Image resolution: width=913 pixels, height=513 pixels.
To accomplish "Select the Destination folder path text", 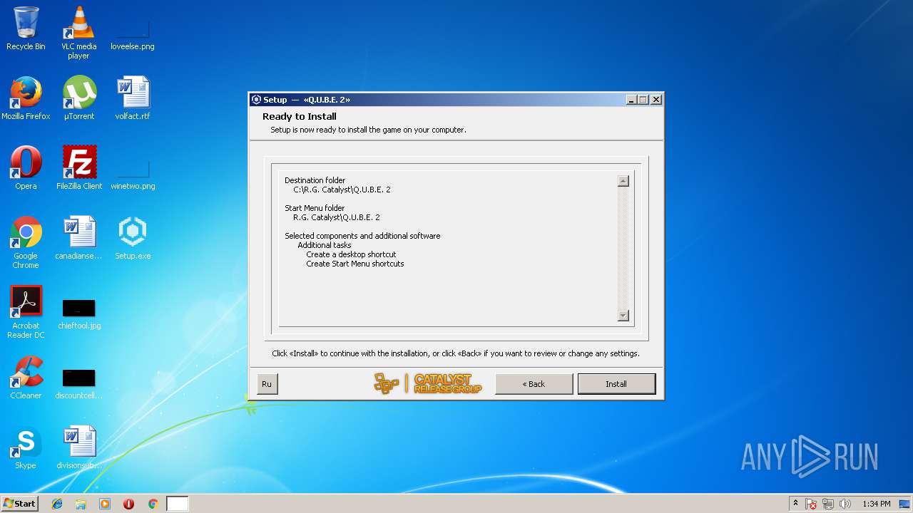I will click(x=342, y=190).
